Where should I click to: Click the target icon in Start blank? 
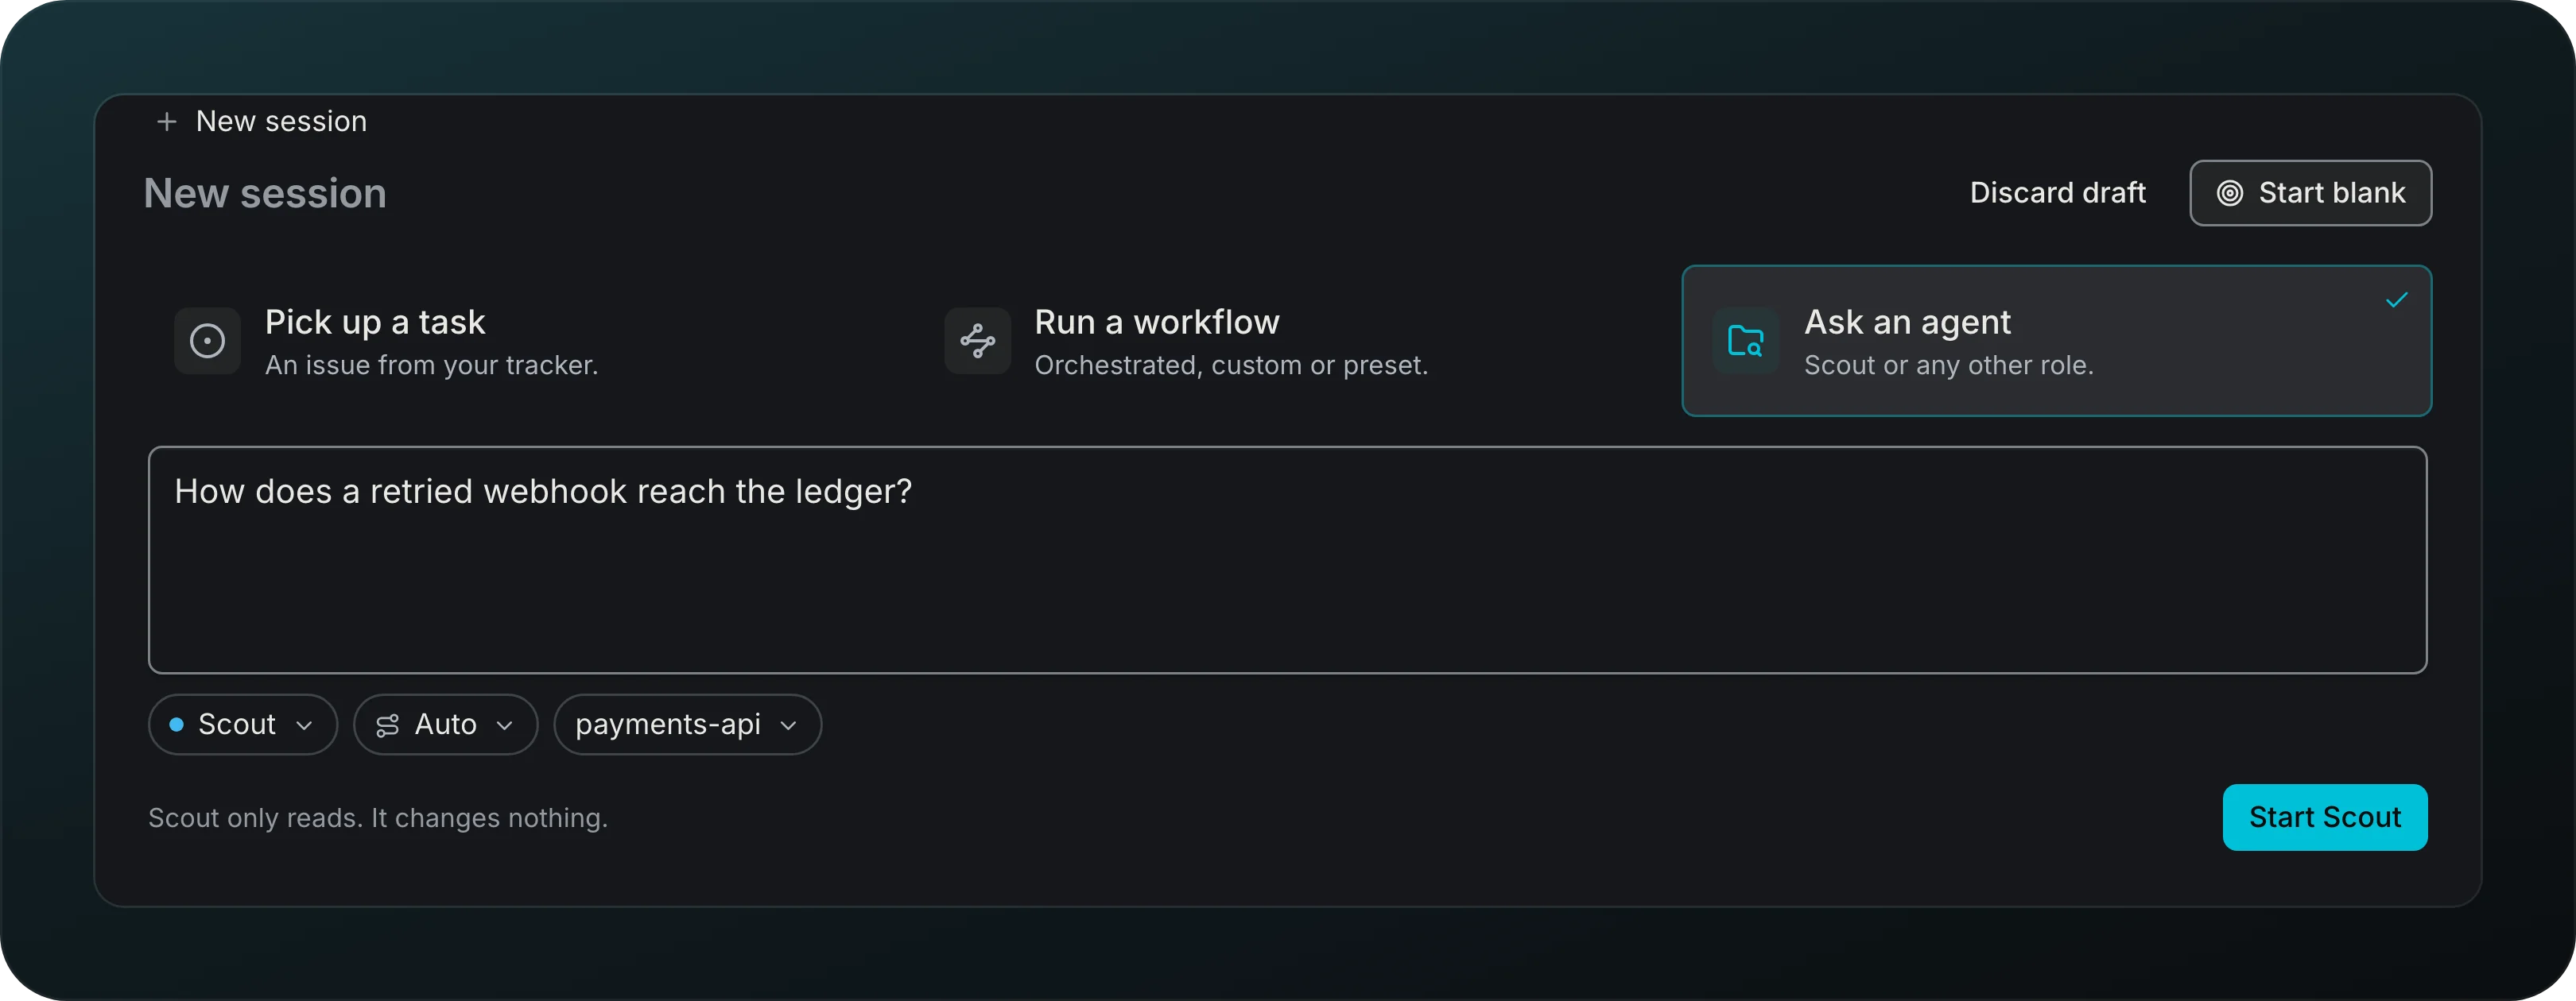[x=2229, y=193]
